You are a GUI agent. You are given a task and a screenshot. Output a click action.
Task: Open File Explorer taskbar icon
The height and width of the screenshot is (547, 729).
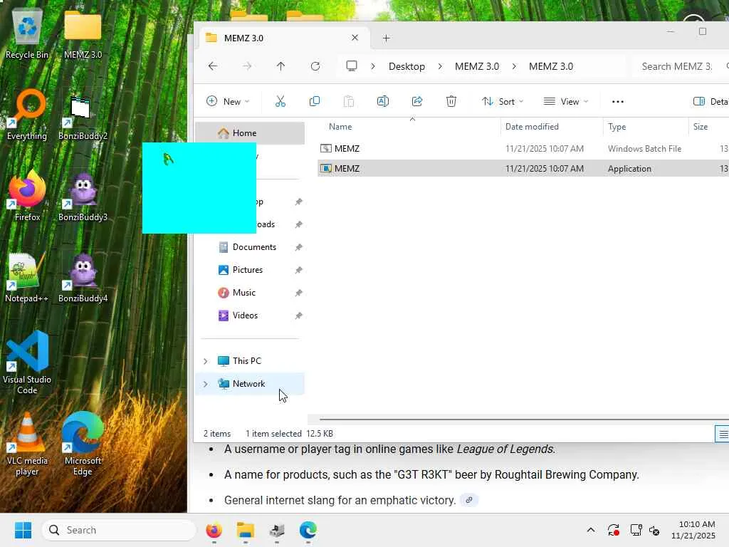click(245, 530)
